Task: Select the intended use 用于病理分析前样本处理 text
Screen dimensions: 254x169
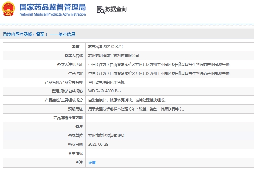Action: tap(136, 109)
